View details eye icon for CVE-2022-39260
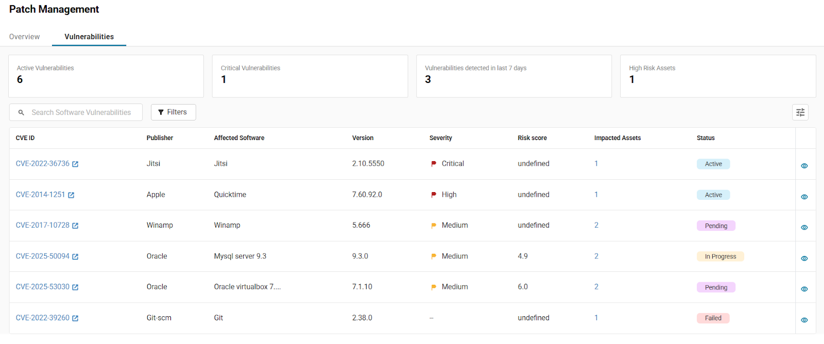824x344 pixels. [x=804, y=320]
